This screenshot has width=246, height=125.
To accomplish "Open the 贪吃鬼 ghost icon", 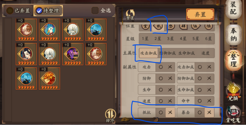I will pos(233,114).
